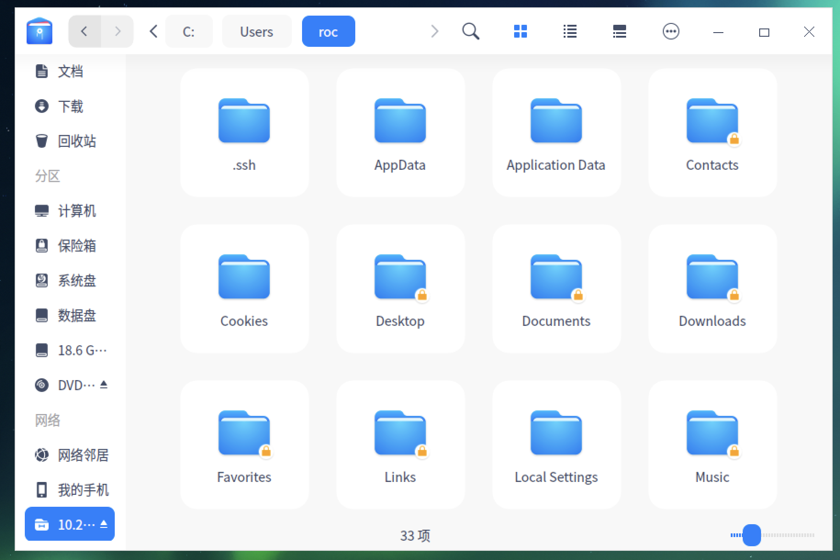
Task: Open the more options menu
Action: tap(671, 31)
